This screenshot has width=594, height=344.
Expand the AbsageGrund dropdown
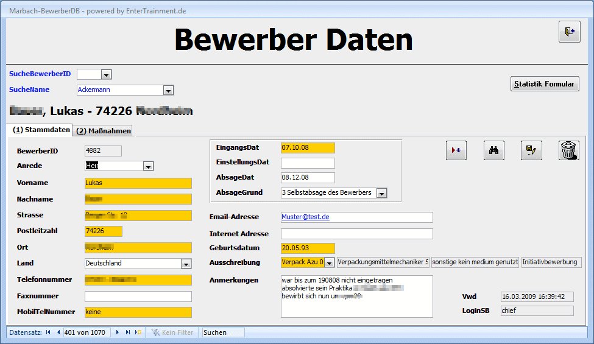382,193
